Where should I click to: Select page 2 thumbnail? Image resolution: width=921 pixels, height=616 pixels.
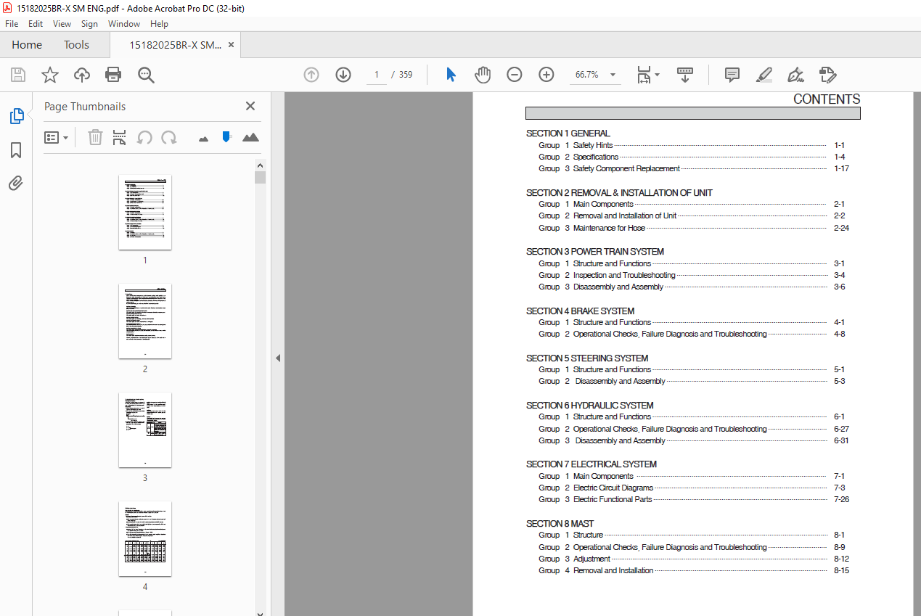(x=145, y=321)
